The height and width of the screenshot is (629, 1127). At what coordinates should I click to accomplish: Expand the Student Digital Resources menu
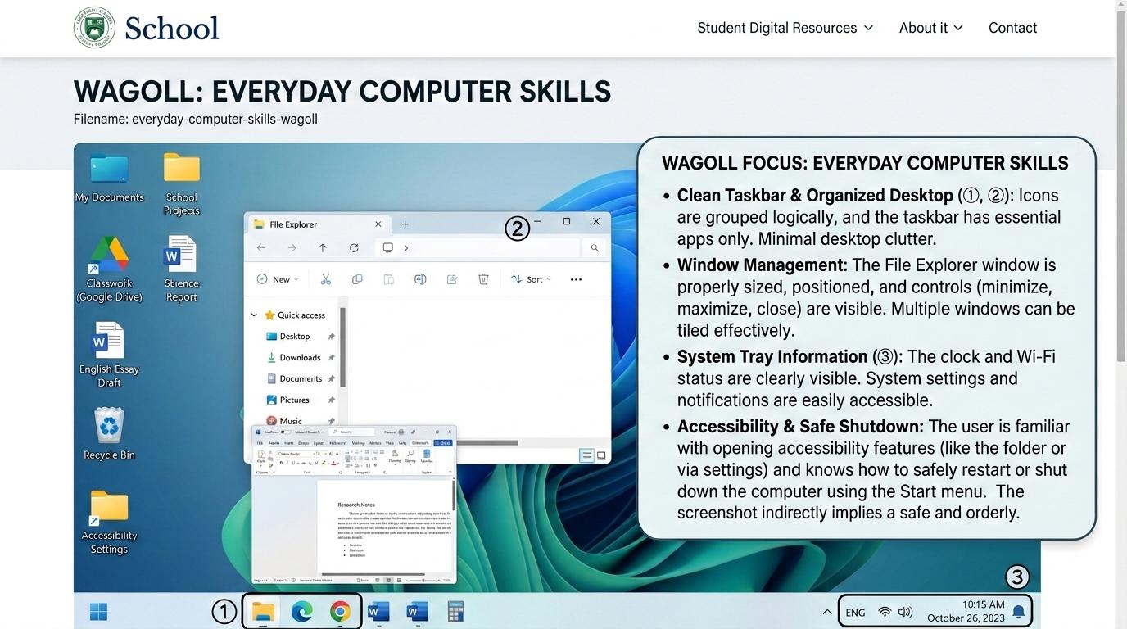pos(785,28)
